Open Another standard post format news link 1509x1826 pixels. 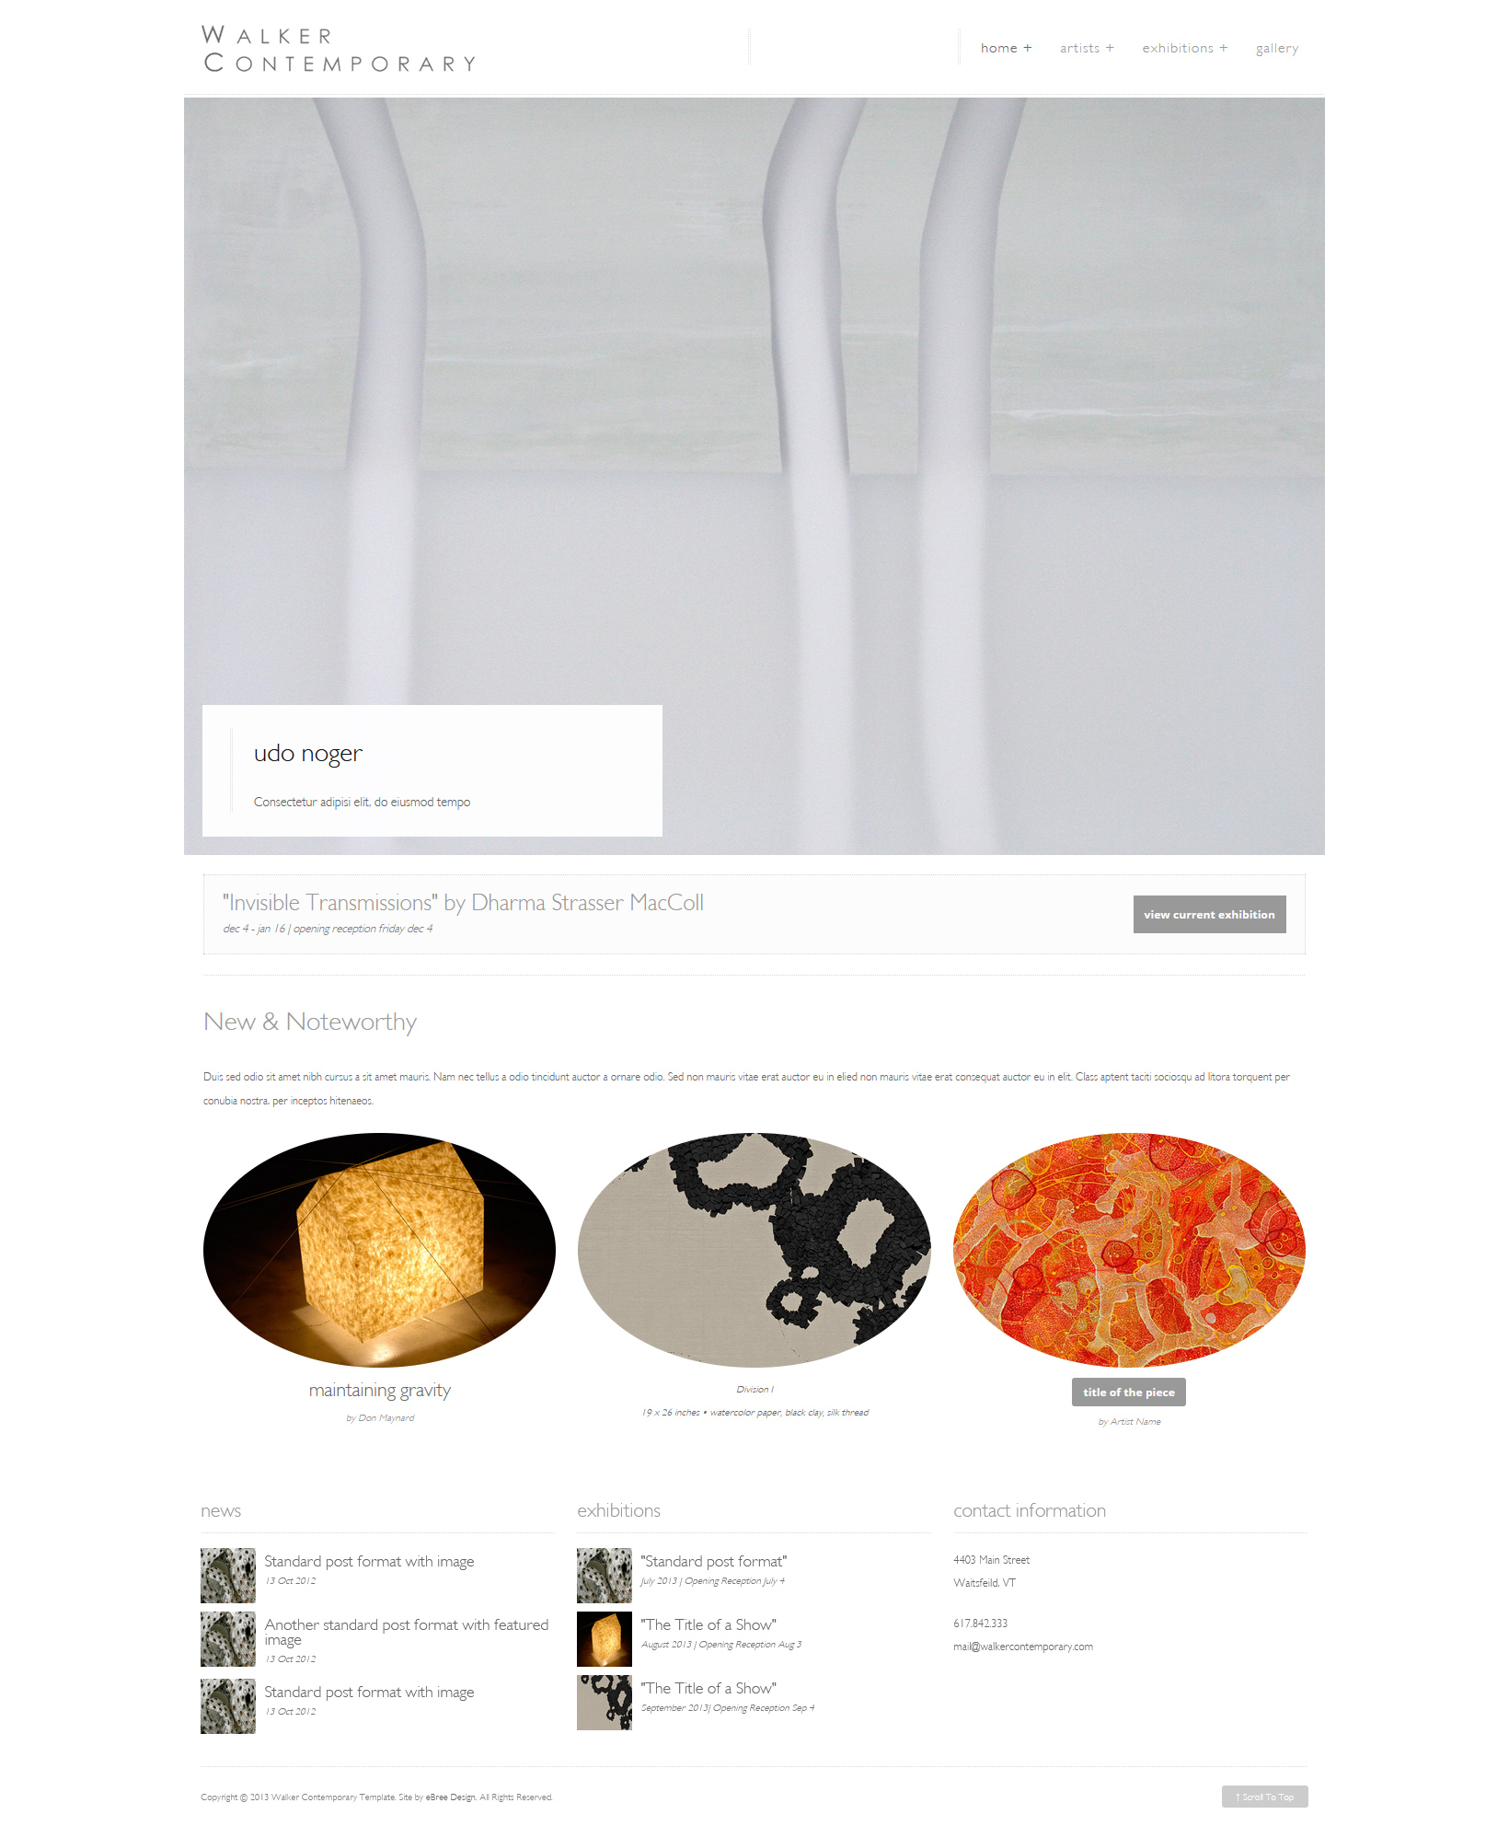coord(406,1632)
